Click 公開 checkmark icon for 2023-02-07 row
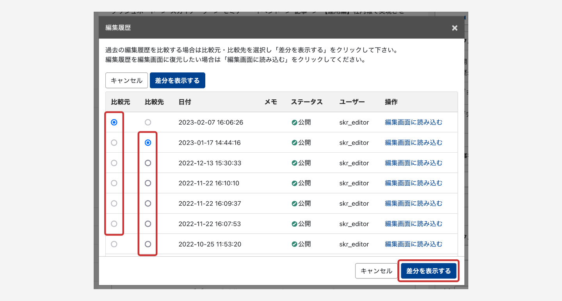 point(294,122)
